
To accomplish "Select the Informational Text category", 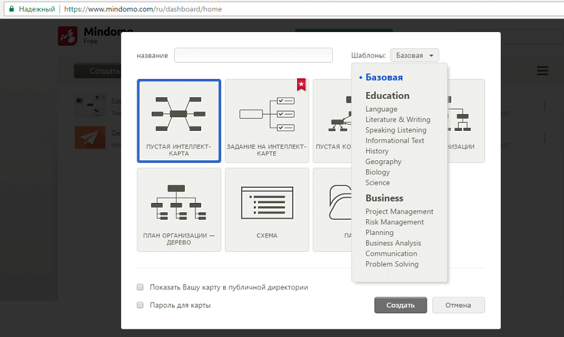I will tap(395, 140).
